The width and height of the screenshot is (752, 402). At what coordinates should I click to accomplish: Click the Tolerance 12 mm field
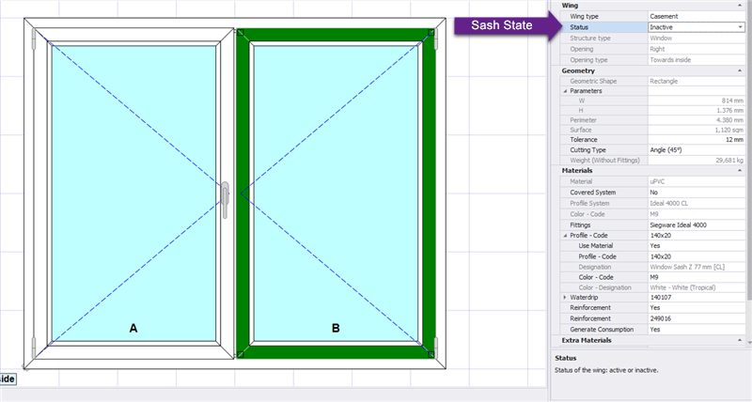(694, 140)
